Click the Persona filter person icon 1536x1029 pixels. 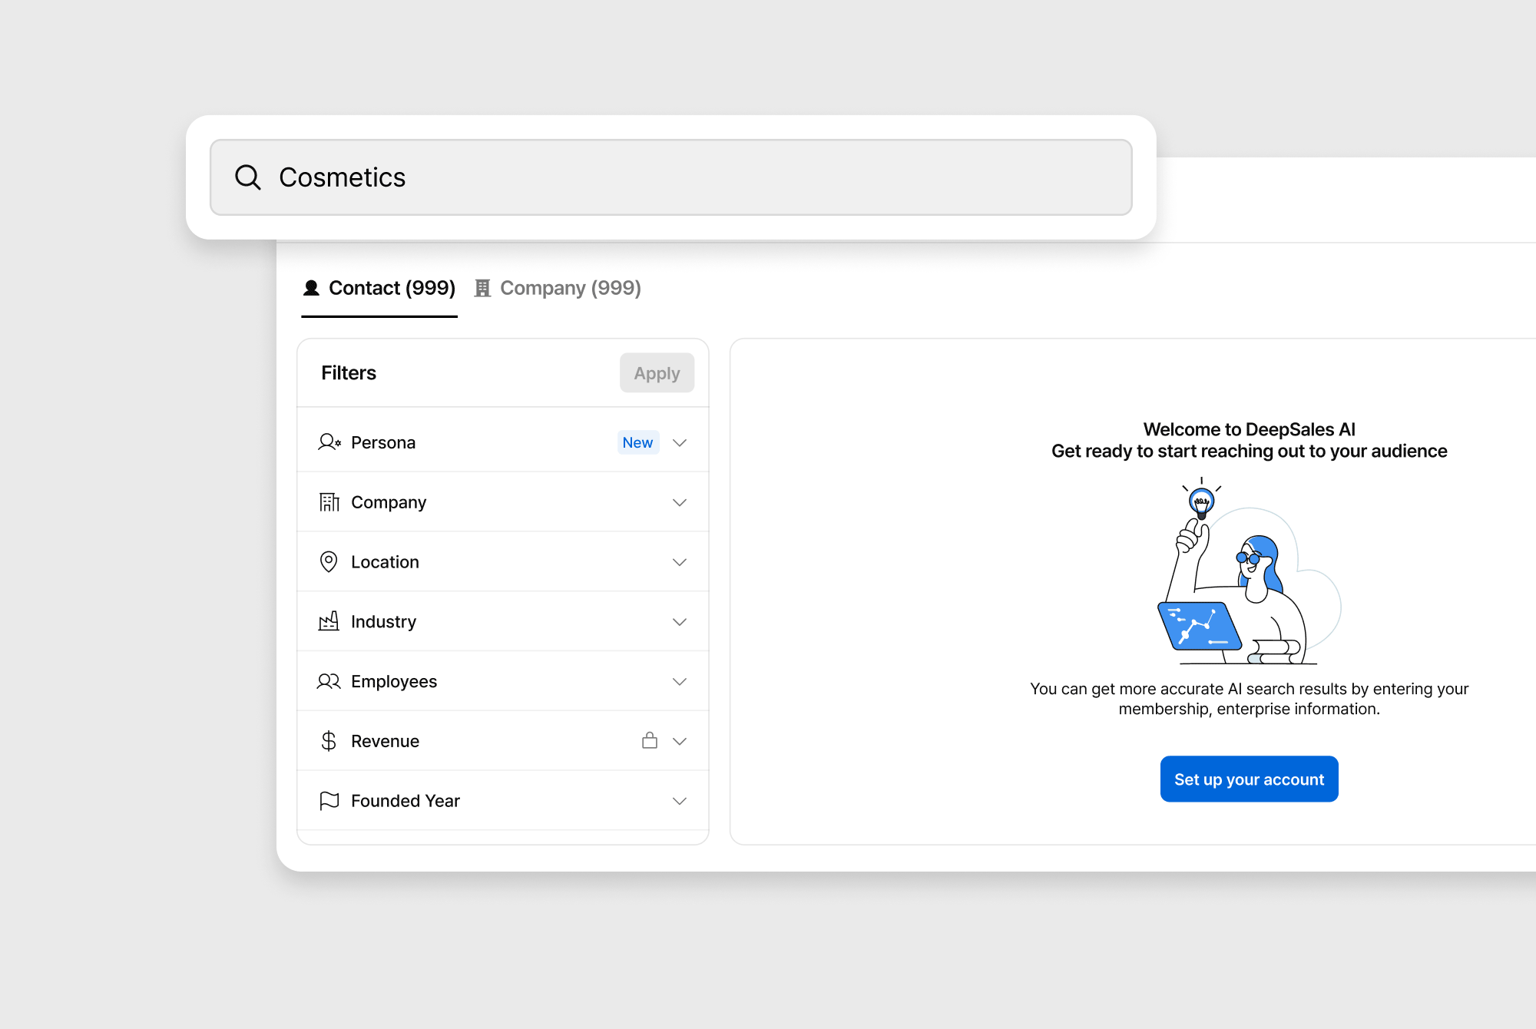pyautogui.click(x=329, y=442)
